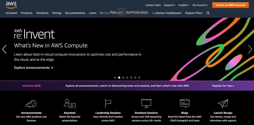Click Register for free link

223,86
